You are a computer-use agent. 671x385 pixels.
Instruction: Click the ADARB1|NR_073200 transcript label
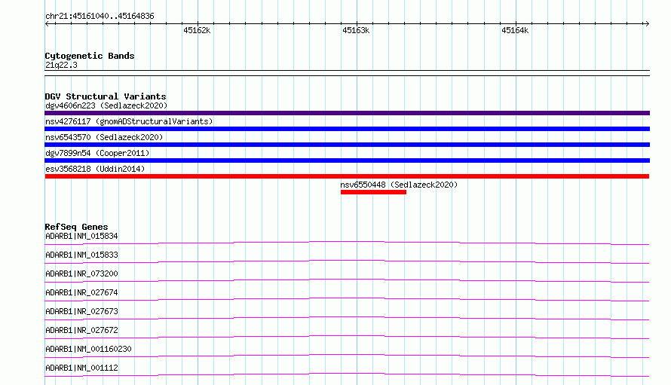[x=81, y=273]
